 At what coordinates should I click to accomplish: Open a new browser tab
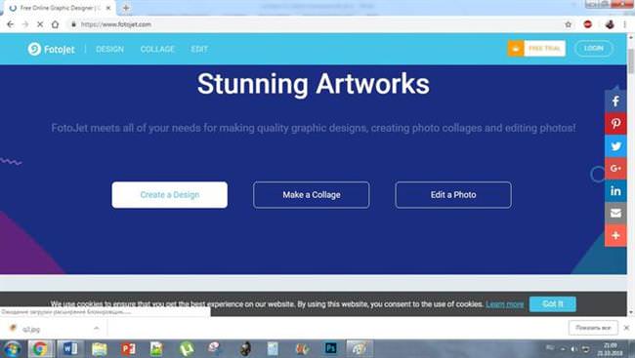pos(126,8)
